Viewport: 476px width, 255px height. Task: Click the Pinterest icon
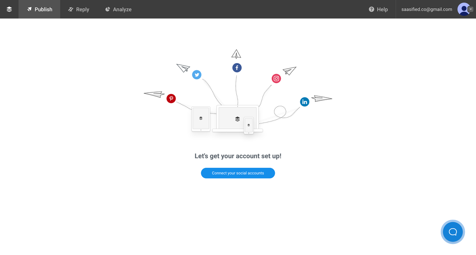coord(171,98)
